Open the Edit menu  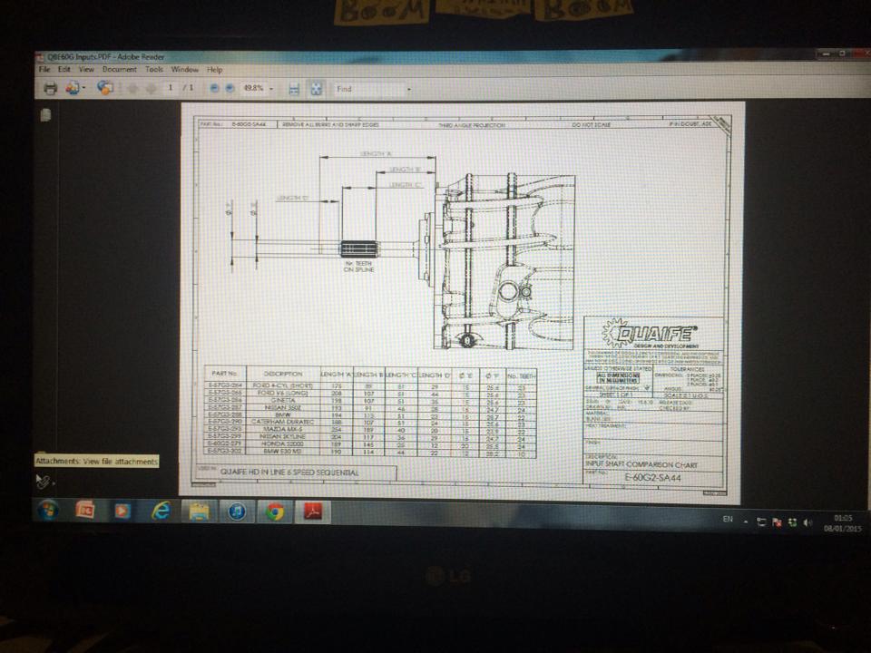click(64, 70)
